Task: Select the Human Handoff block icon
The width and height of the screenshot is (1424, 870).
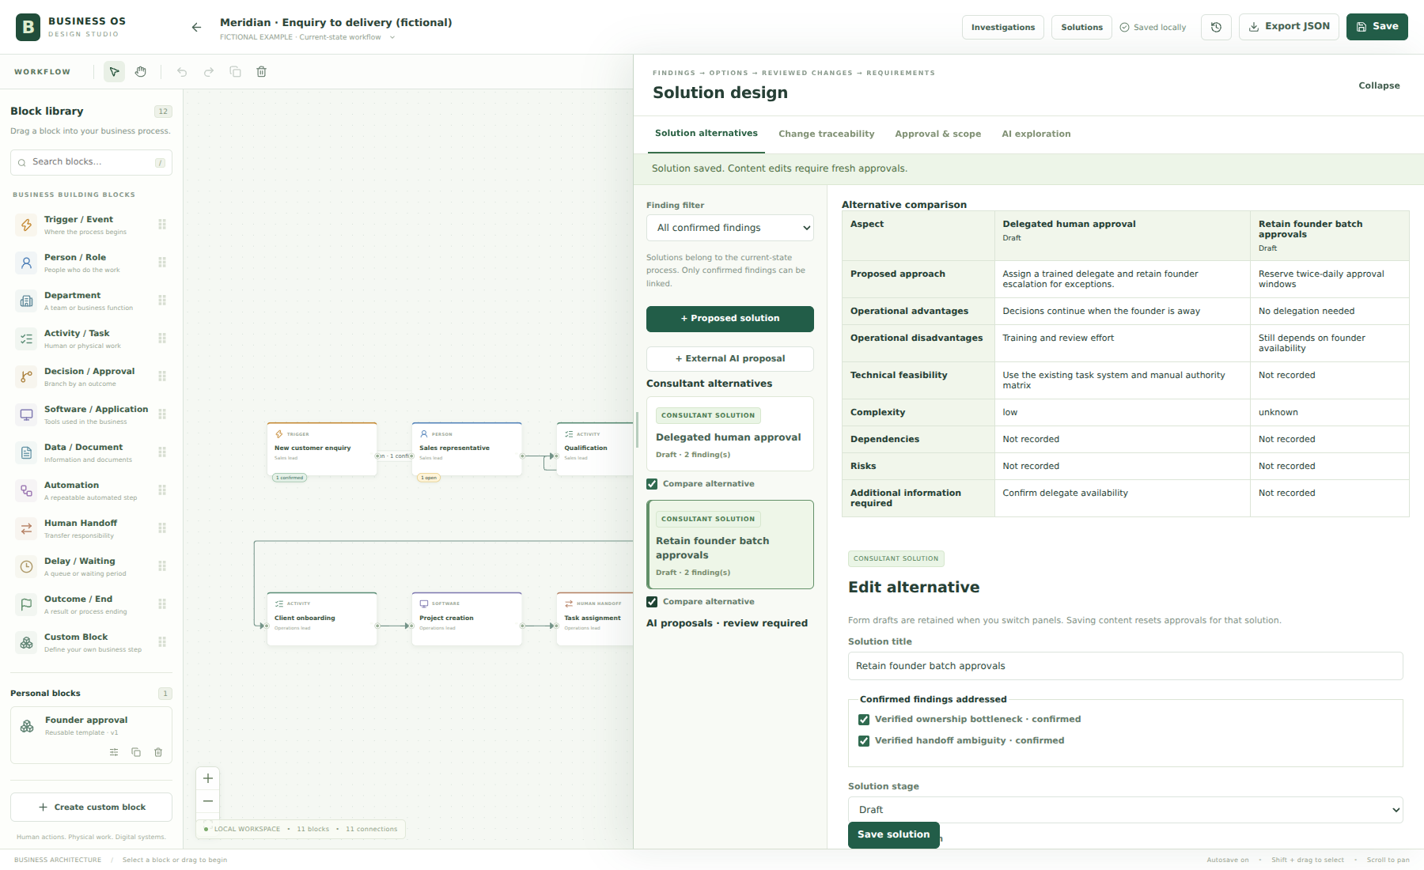Action: (26, 528)
